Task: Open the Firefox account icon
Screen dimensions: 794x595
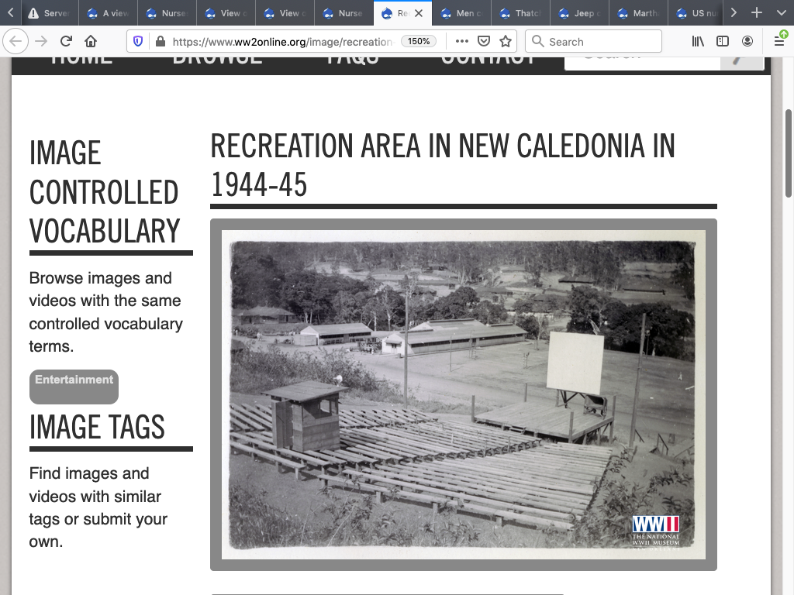Action: point(747,42)
